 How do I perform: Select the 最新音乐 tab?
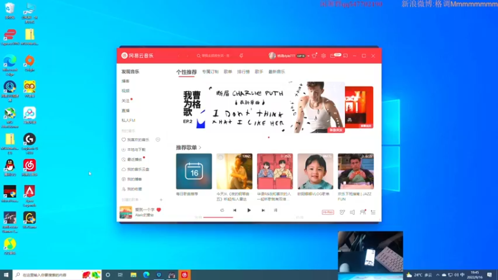[276, 72]
